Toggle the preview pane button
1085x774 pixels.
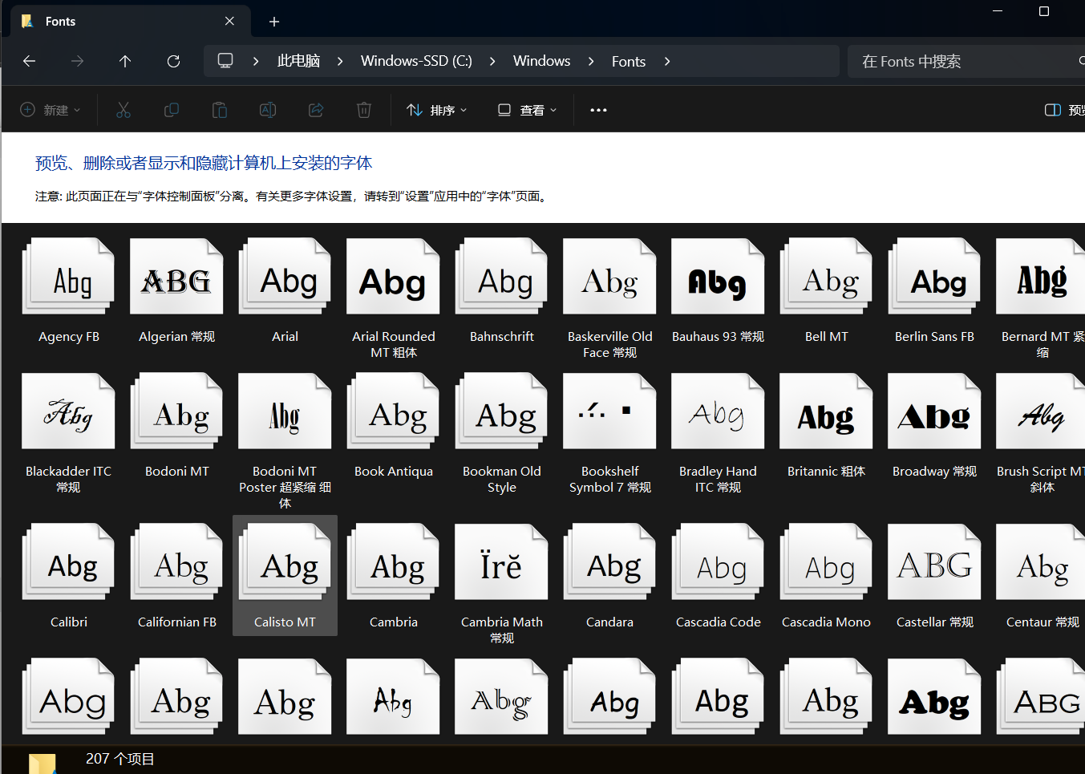click(1064, 110)
